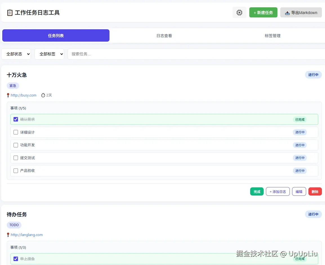Click the 事项 (1/3) heading

pyautogui.click(x=18, y=247)
